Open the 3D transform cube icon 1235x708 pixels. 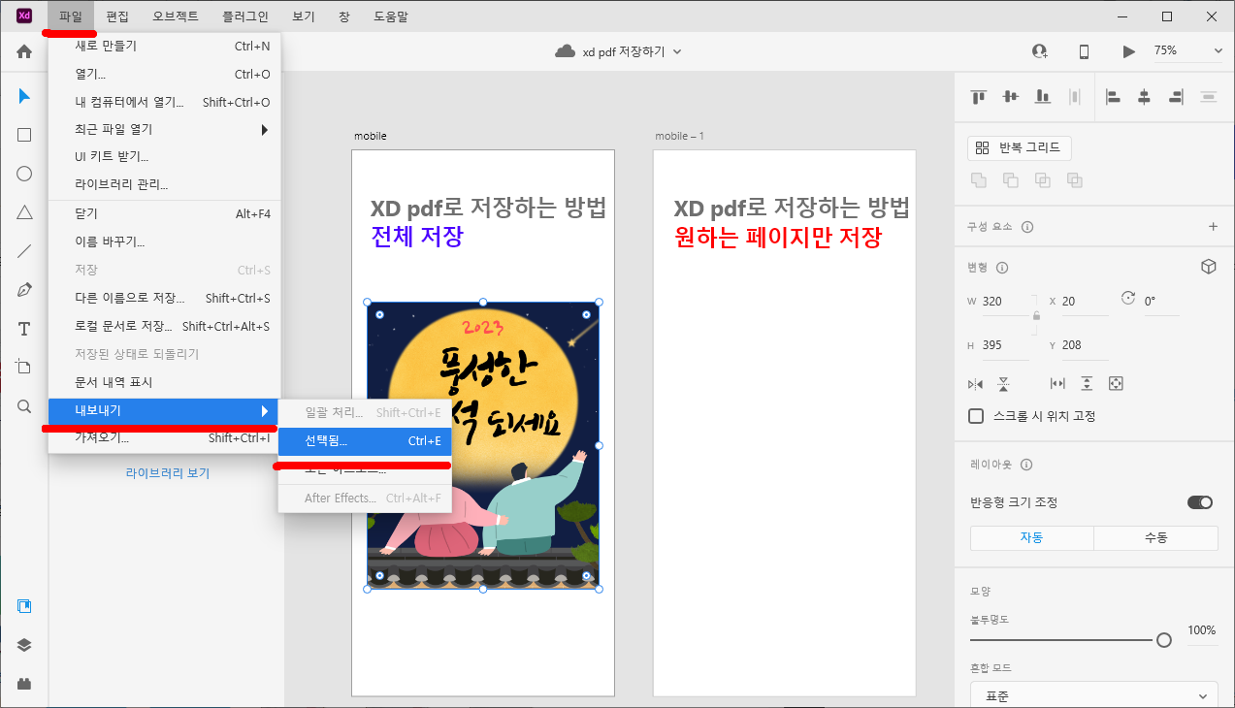click(1209, 266)
